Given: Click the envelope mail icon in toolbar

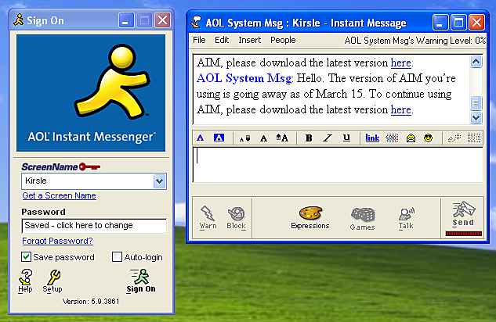Looking at the screenshot, I should click(x=411, y=138).
